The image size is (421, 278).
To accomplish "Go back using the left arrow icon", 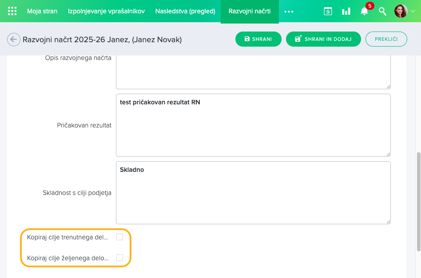I will click(13, 40).
